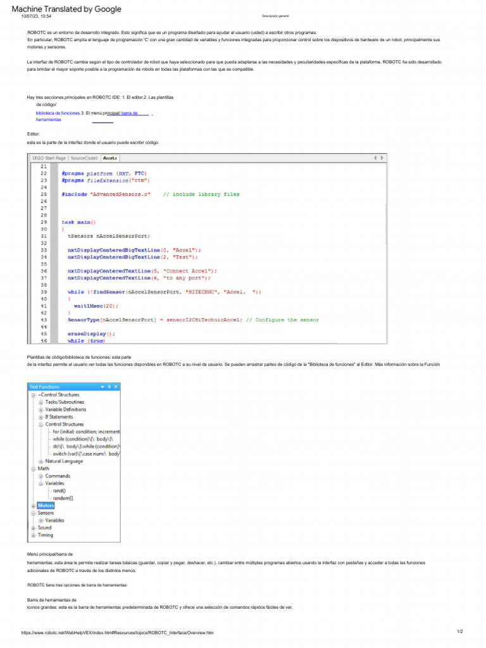This screenshot has height=648, width=486.
Task: Click the '// include library files' comment
Action: pos(201,194)
